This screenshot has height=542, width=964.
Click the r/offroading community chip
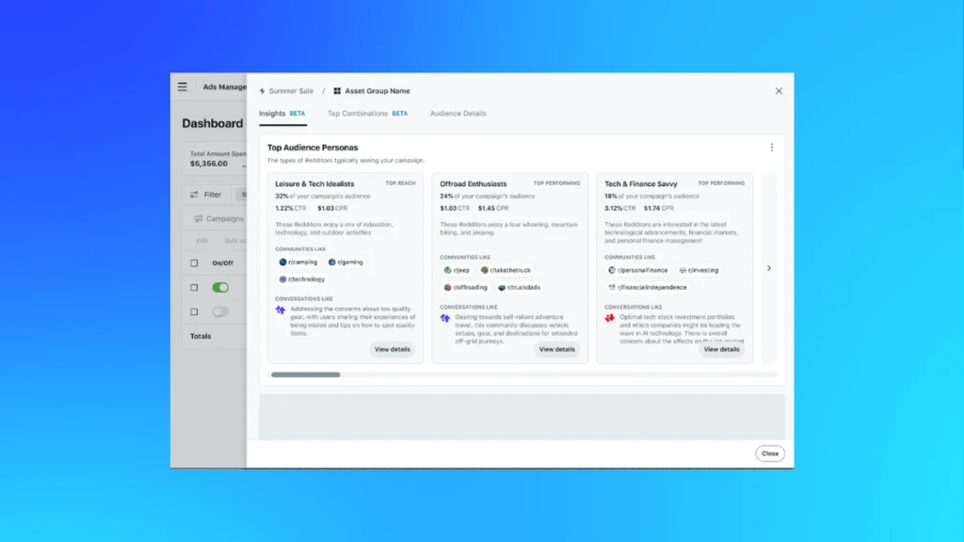point(466,288)
